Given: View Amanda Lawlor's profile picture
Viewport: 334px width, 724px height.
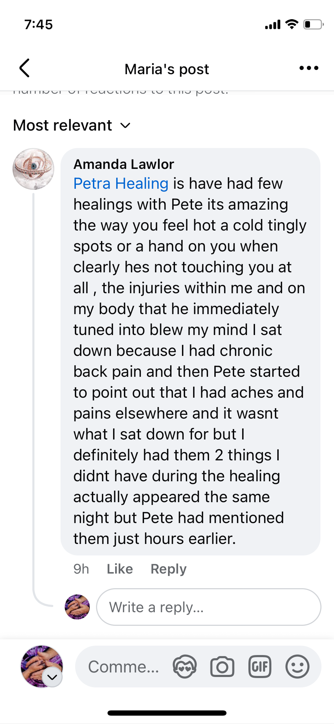Looking at the screenshot, I should point(33,169).
